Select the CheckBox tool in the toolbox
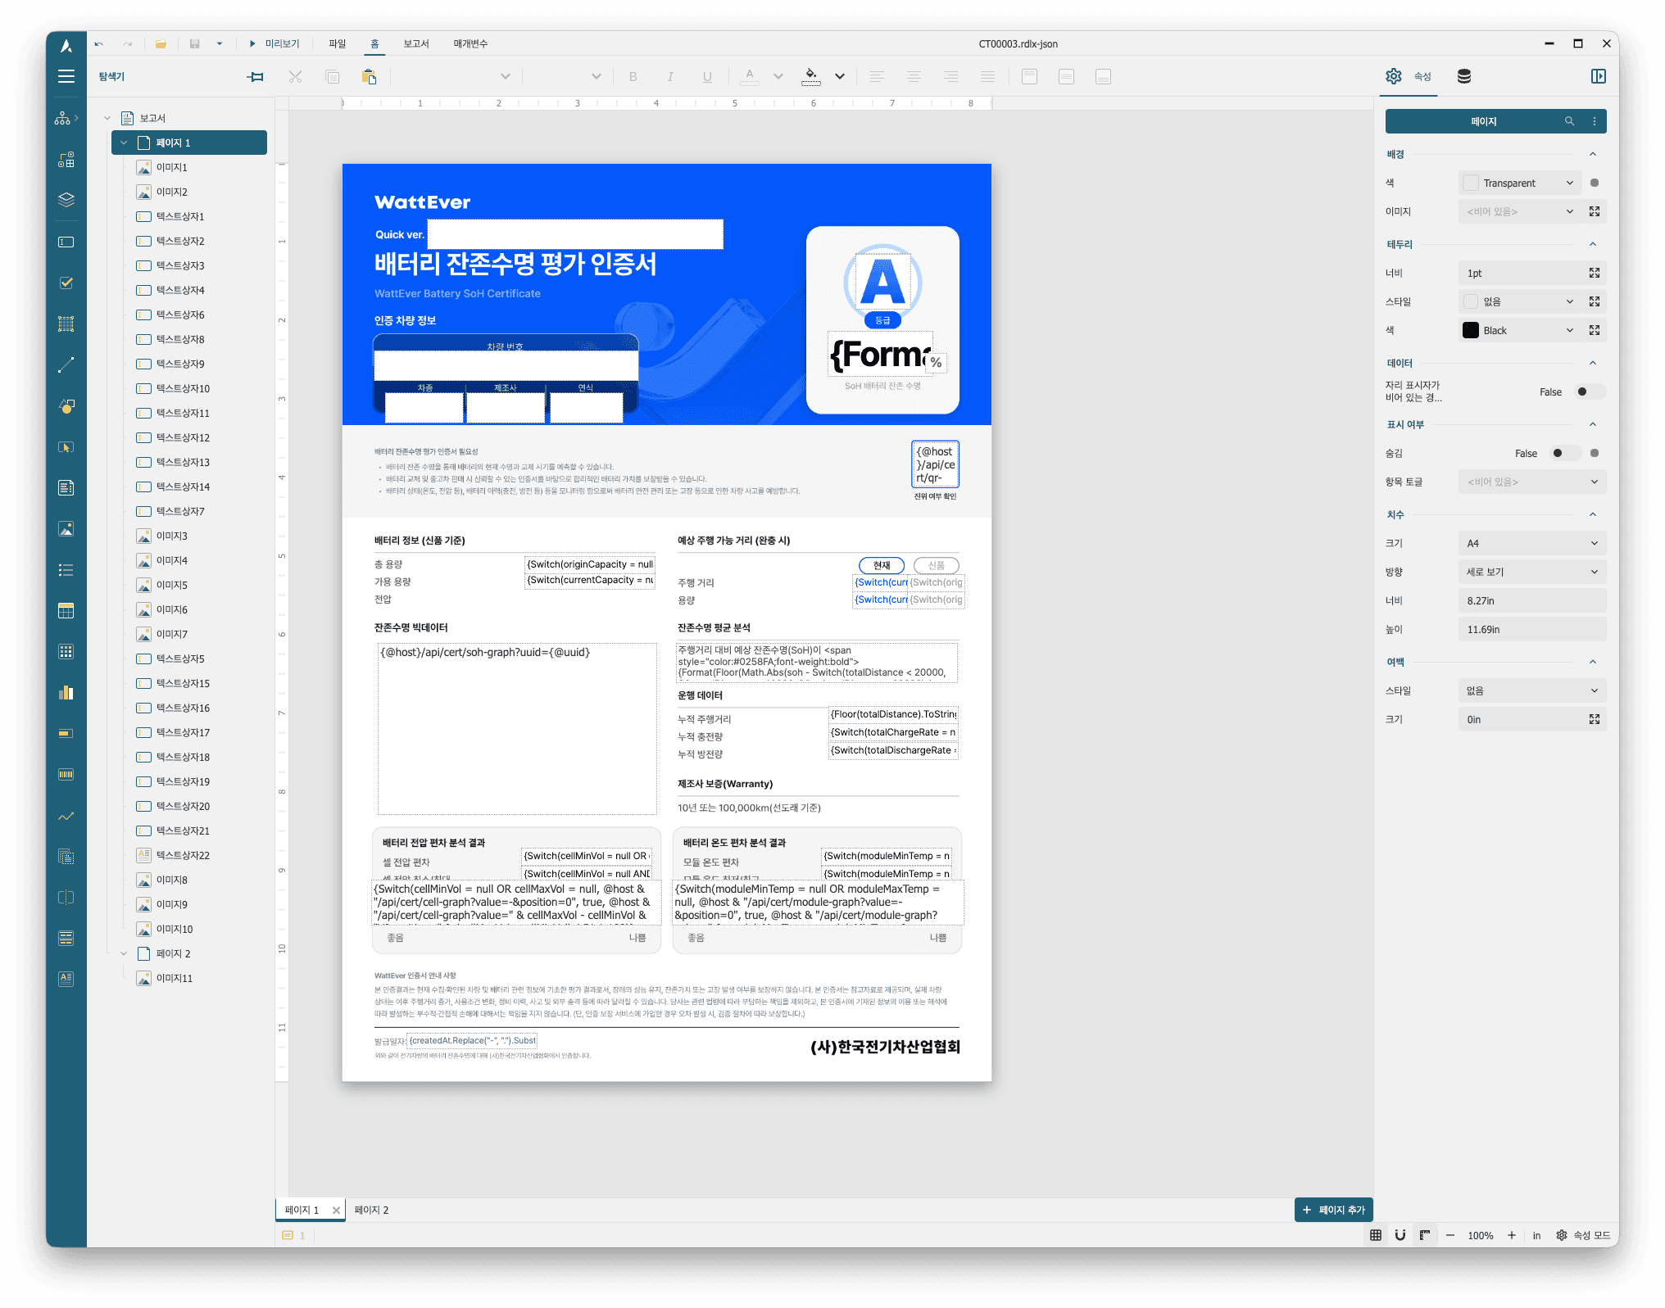The image size is (1665, 1308). tap(66, 283)
